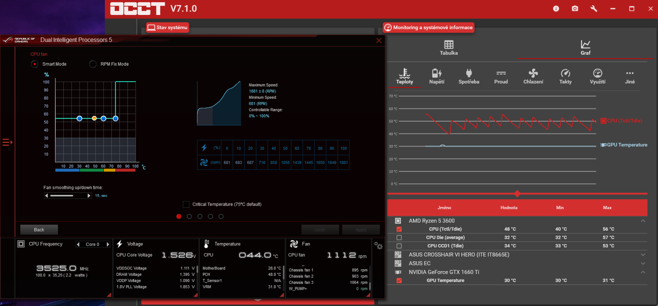
Task: Uncheck the CPU (Tctl/Tdie) sensor checkbox
Action: point(399,229)
